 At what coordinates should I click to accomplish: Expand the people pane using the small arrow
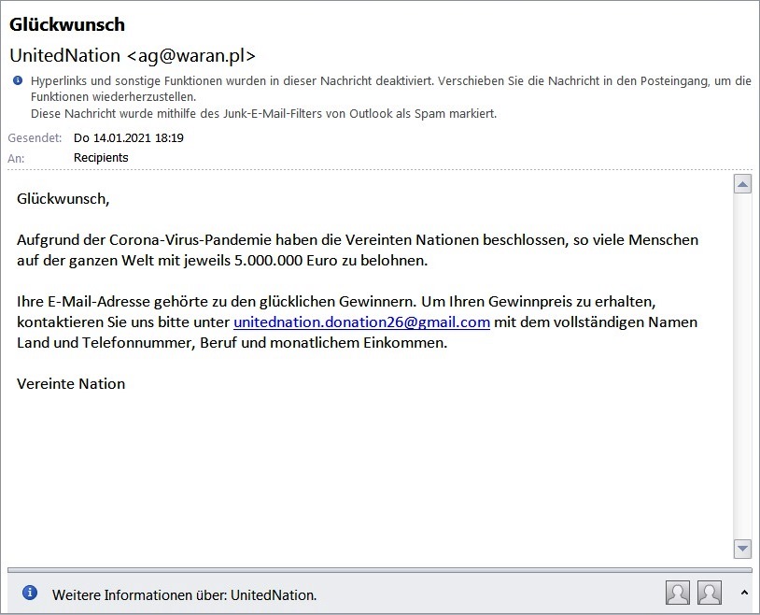744,593
